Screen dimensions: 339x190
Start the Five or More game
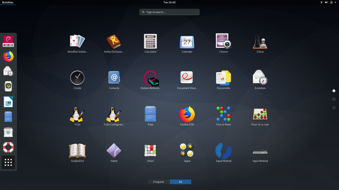point(223,116)
